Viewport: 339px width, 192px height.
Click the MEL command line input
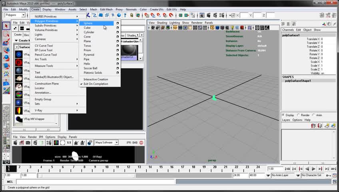tap(96, 182)
